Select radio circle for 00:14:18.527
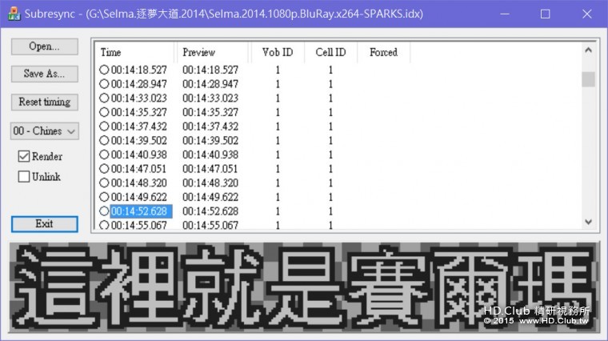Screen dimensions: 608x341 tap(104, 70)
